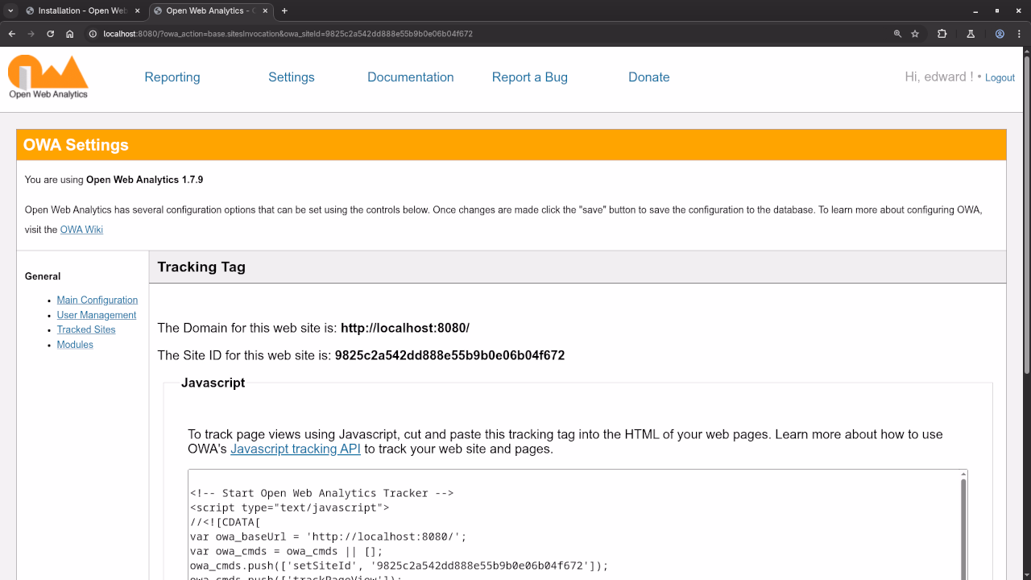Bookmark this page with star icon
Image resolution: width=1031 pixels, height=580 pixels.
(915, 34)
